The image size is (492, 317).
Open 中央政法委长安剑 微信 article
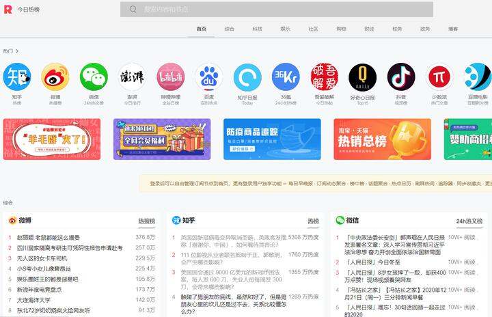[394, 245]
